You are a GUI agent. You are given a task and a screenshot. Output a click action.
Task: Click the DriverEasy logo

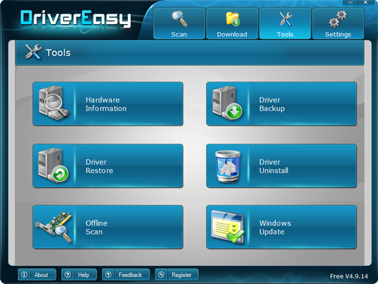coord(76,19)
